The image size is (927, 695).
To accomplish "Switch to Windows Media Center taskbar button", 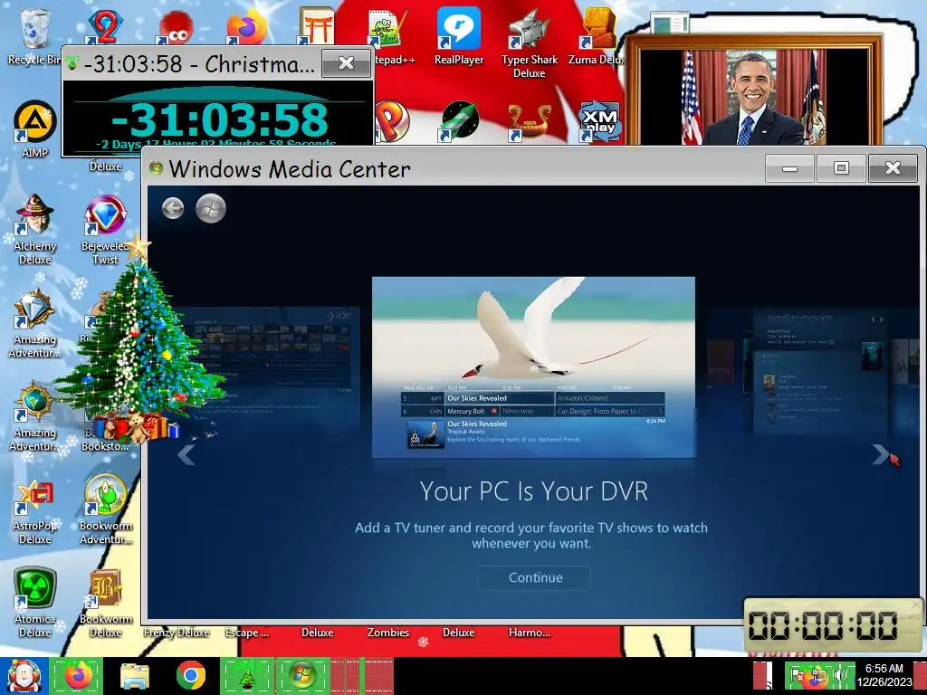I will coord(302,675).
